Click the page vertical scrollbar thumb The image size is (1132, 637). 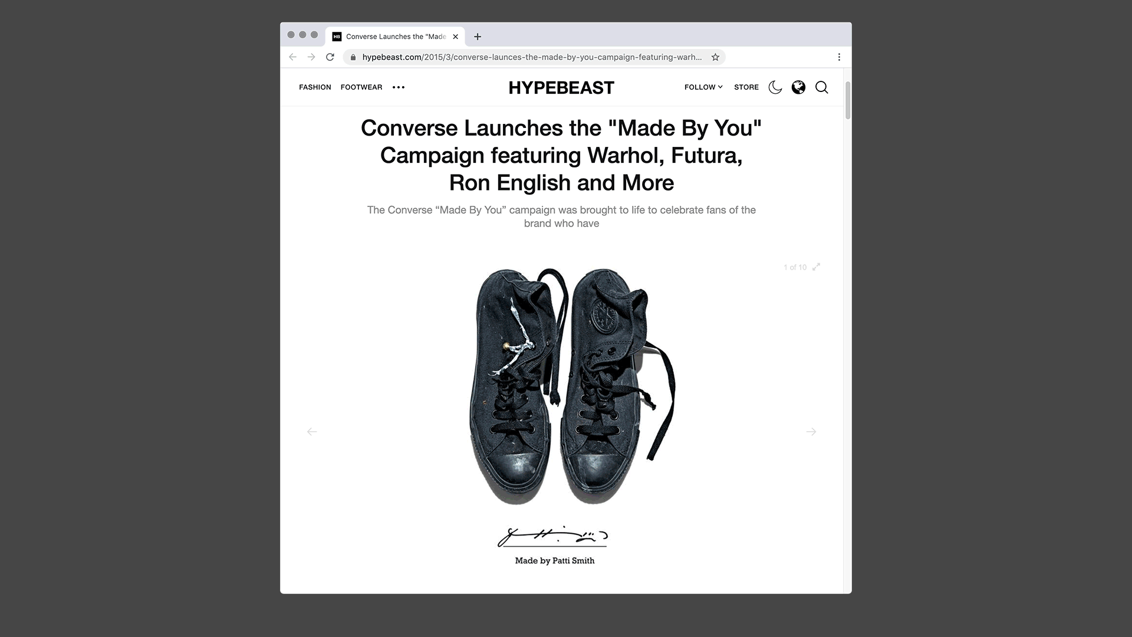(x=848, y=100)
